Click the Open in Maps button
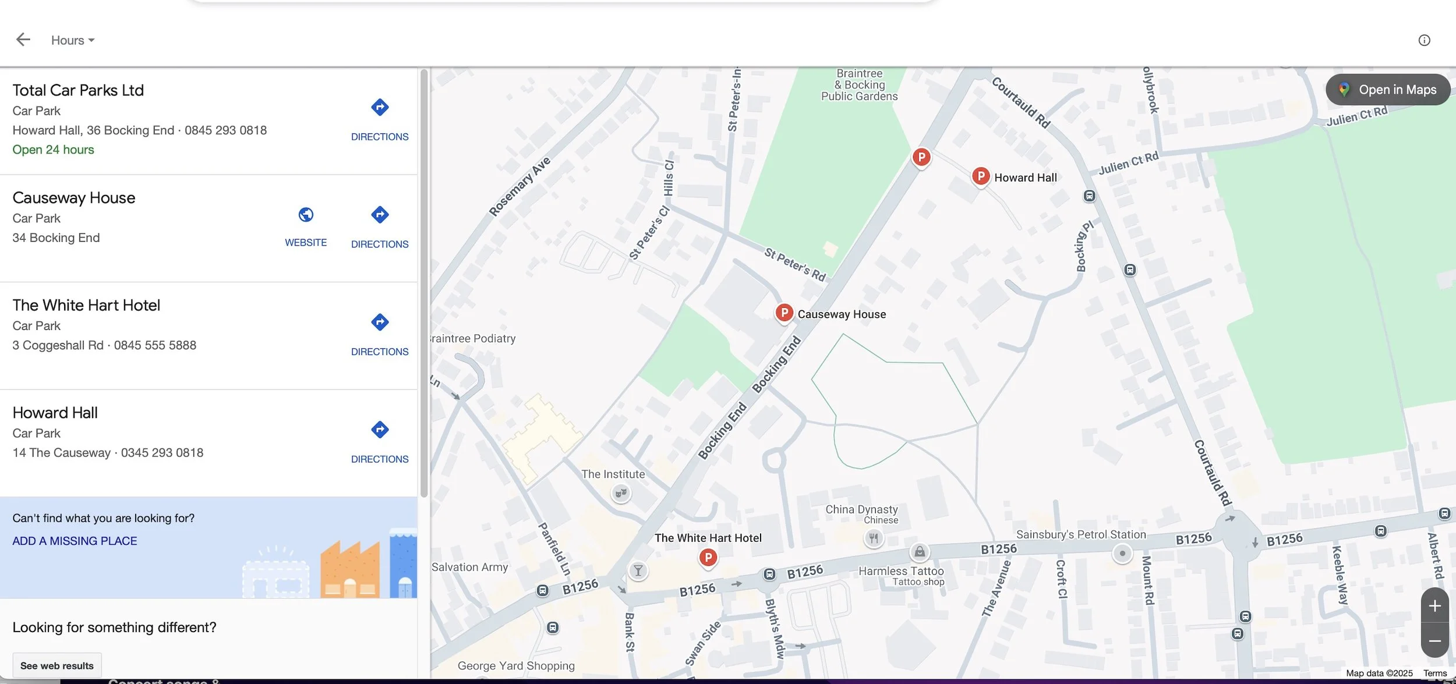The image size is (1456, 684). 1387,90
